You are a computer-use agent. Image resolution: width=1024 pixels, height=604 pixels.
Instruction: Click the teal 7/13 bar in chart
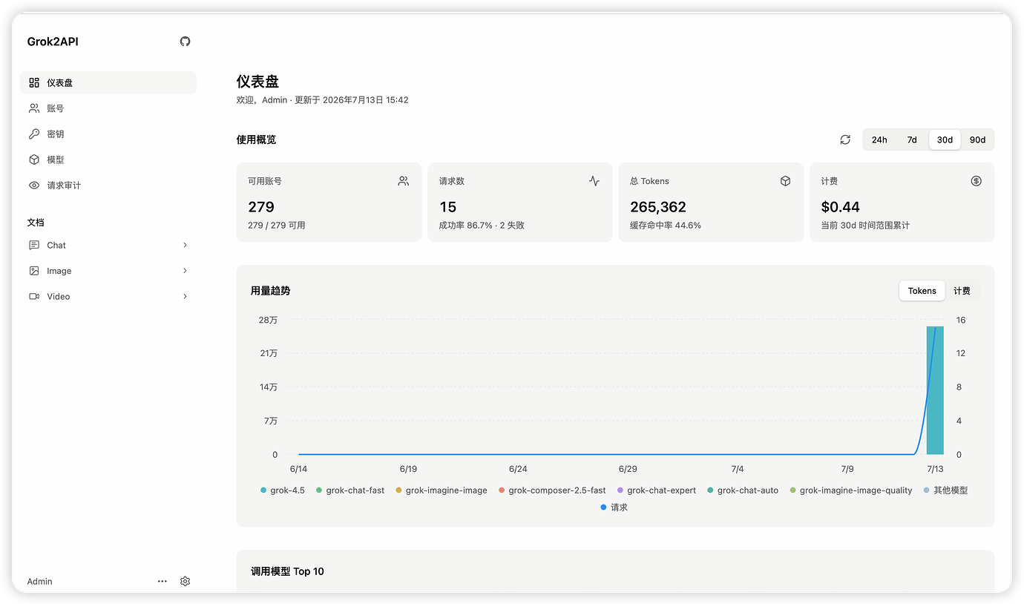pos(935,390)
